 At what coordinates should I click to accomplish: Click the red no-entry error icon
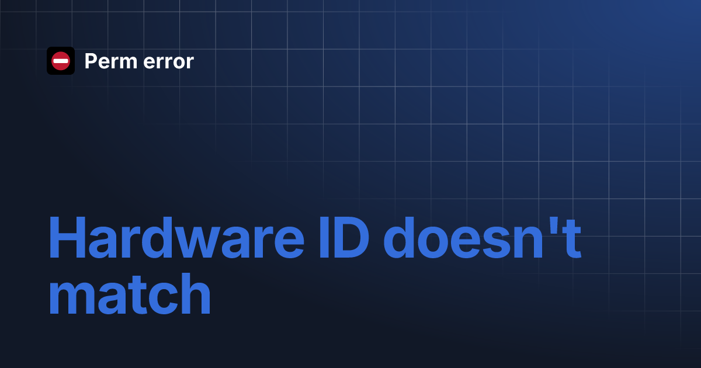coord(61,61)
